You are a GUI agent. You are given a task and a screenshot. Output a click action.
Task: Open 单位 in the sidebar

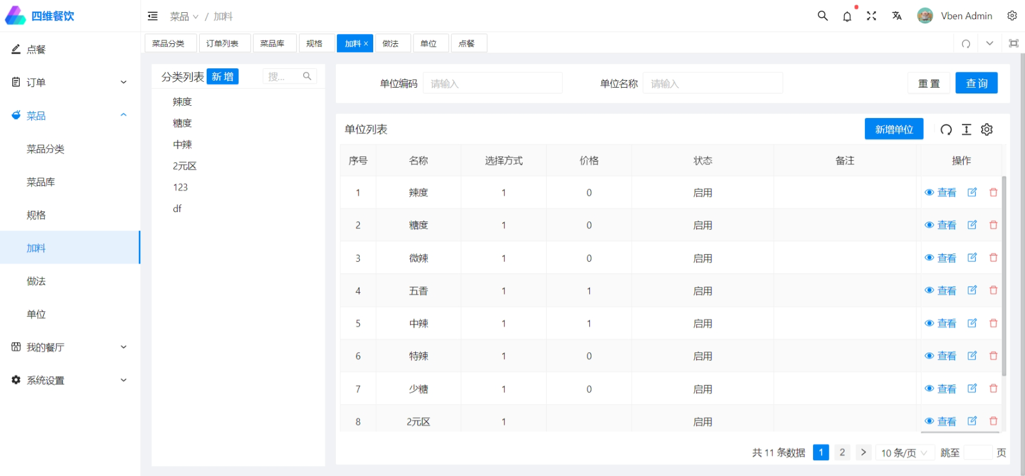coord(70,314)
